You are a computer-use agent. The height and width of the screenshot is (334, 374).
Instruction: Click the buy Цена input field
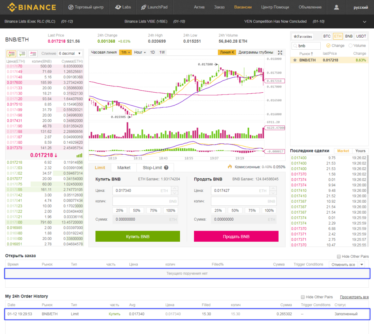click(142, 190)
